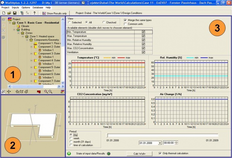Viewport: 232px width, 158px height.
Task: Zoom out on the 3D building view
Action: coord(50,92)
